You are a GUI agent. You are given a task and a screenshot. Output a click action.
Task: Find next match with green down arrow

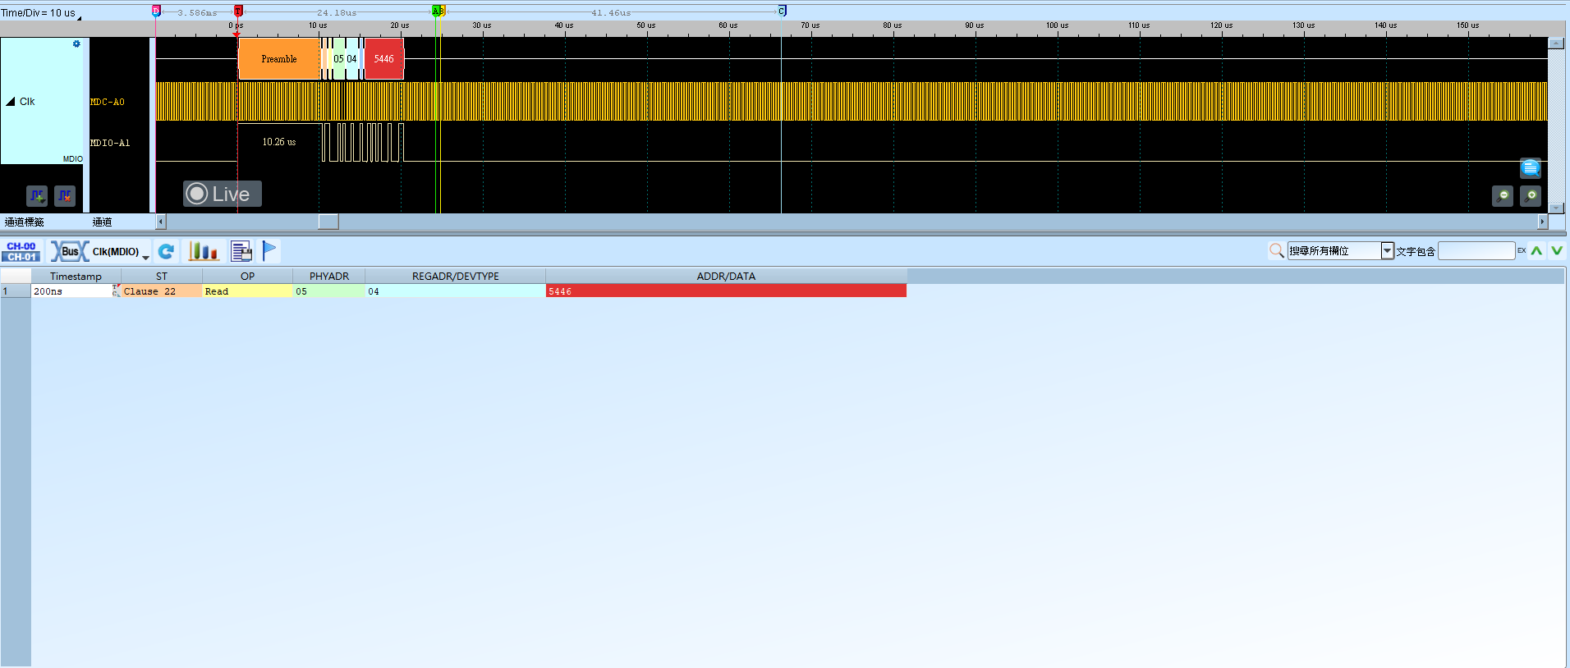click(x=1556, y=250)
